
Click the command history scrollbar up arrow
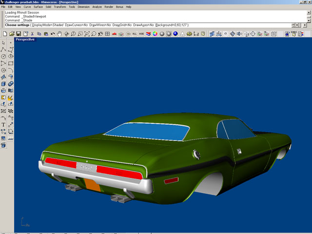[309, 13]
